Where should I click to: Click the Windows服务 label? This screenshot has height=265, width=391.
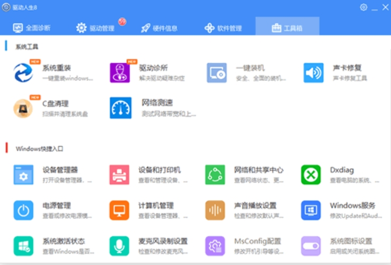point(353,205)
